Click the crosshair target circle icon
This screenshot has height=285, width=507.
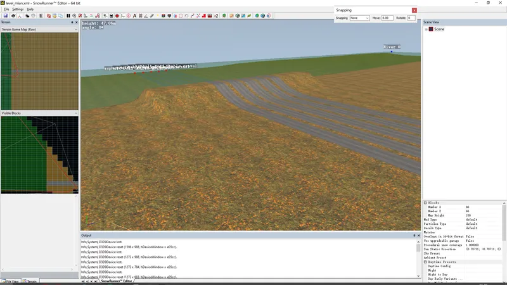74,15
